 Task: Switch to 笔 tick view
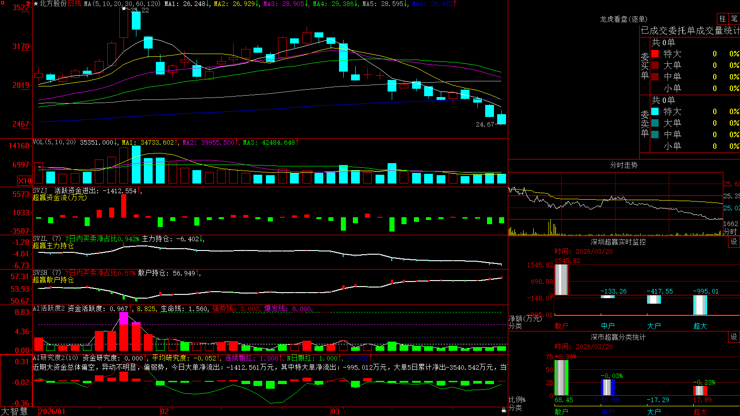[x=734, y=19]
